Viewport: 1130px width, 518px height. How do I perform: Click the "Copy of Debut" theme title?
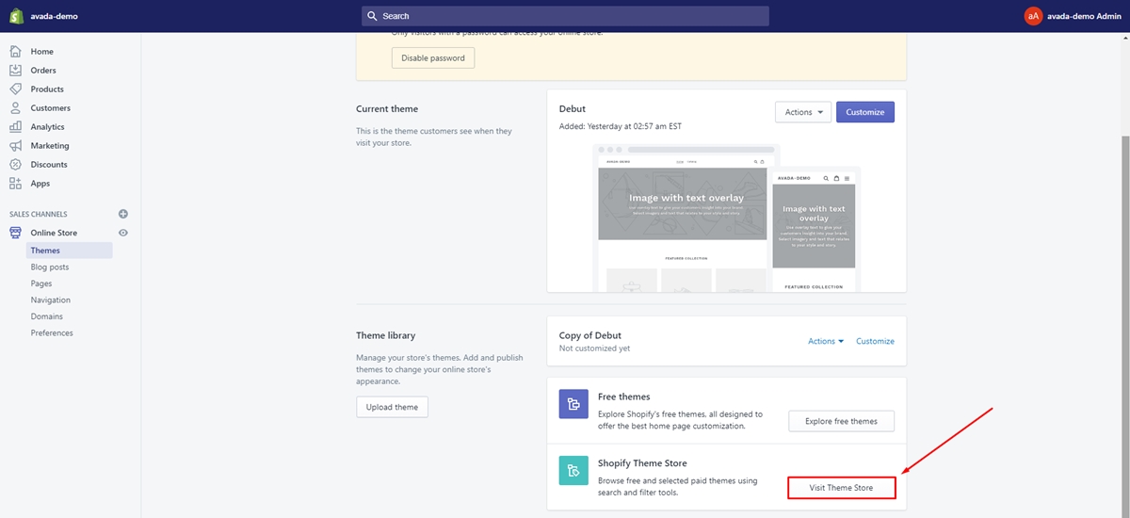(590, 335)
